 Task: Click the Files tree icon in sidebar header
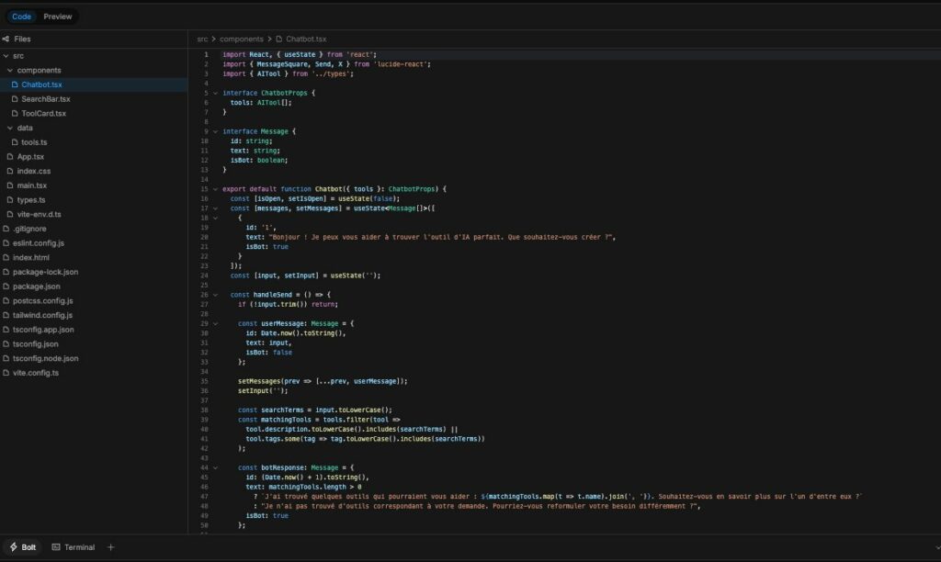(6, 39)
